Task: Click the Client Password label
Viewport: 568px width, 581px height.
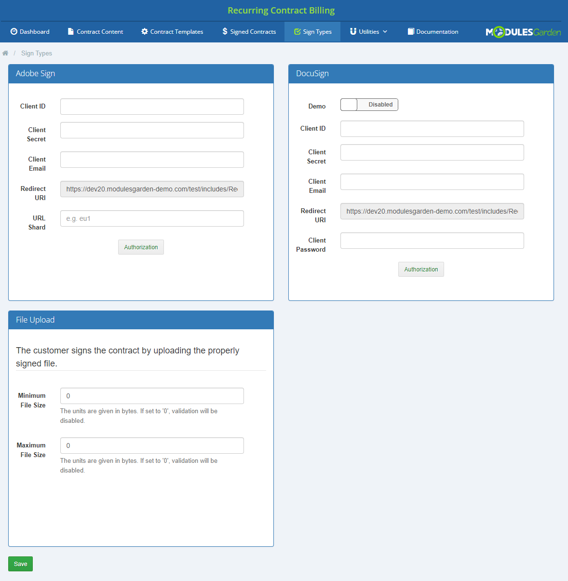Action: pyautogui.click(x=311, y=245)
